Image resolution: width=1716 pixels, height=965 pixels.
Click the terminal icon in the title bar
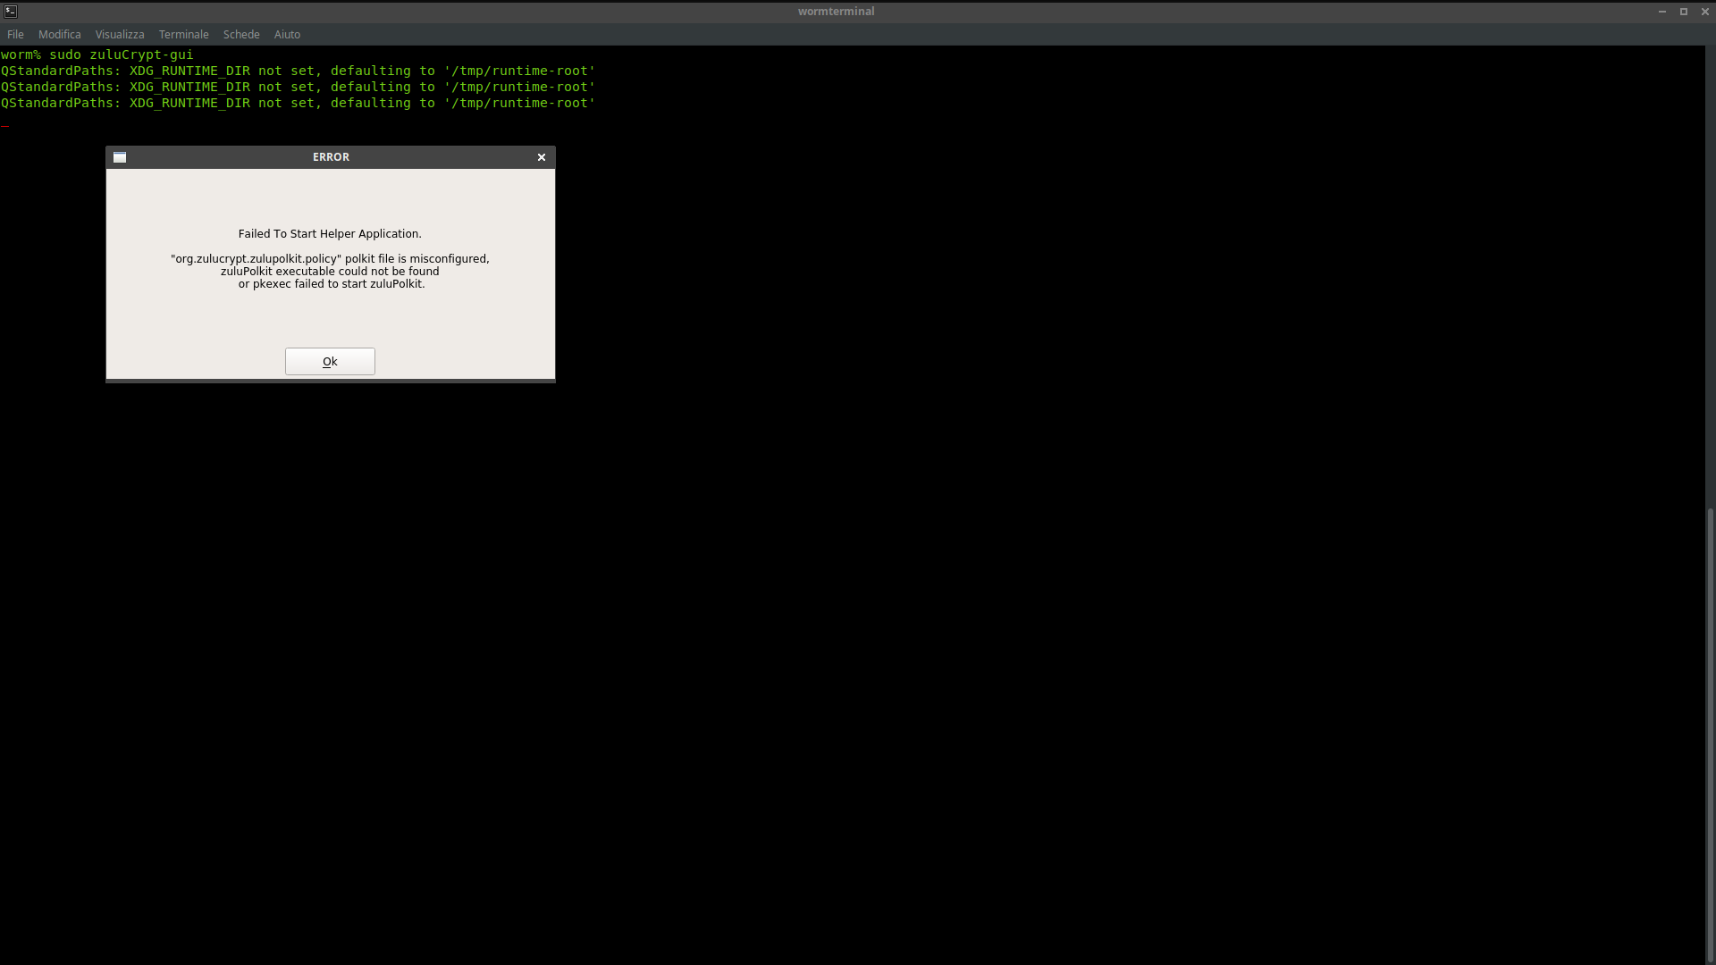tap(11, 12)
